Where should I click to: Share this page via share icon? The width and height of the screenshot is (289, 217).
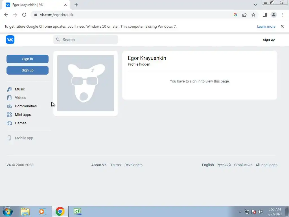coord(244,15)
